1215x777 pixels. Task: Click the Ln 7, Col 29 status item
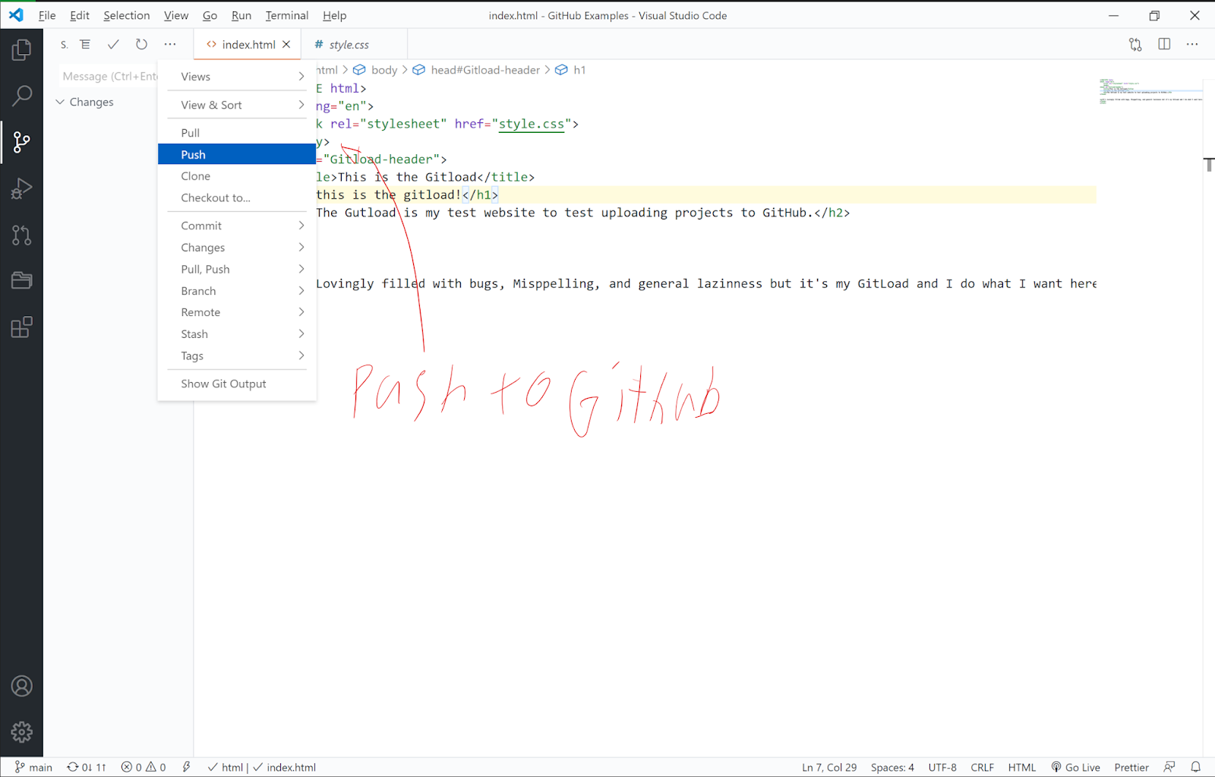click(x=829, y=767)
